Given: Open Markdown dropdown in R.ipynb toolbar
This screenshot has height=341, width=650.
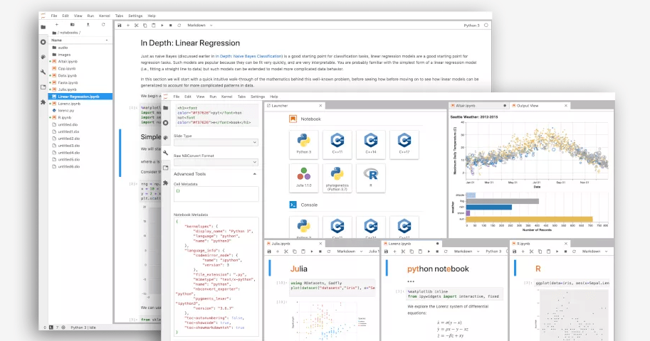Looking at the screenshot, I should (595, 251).
